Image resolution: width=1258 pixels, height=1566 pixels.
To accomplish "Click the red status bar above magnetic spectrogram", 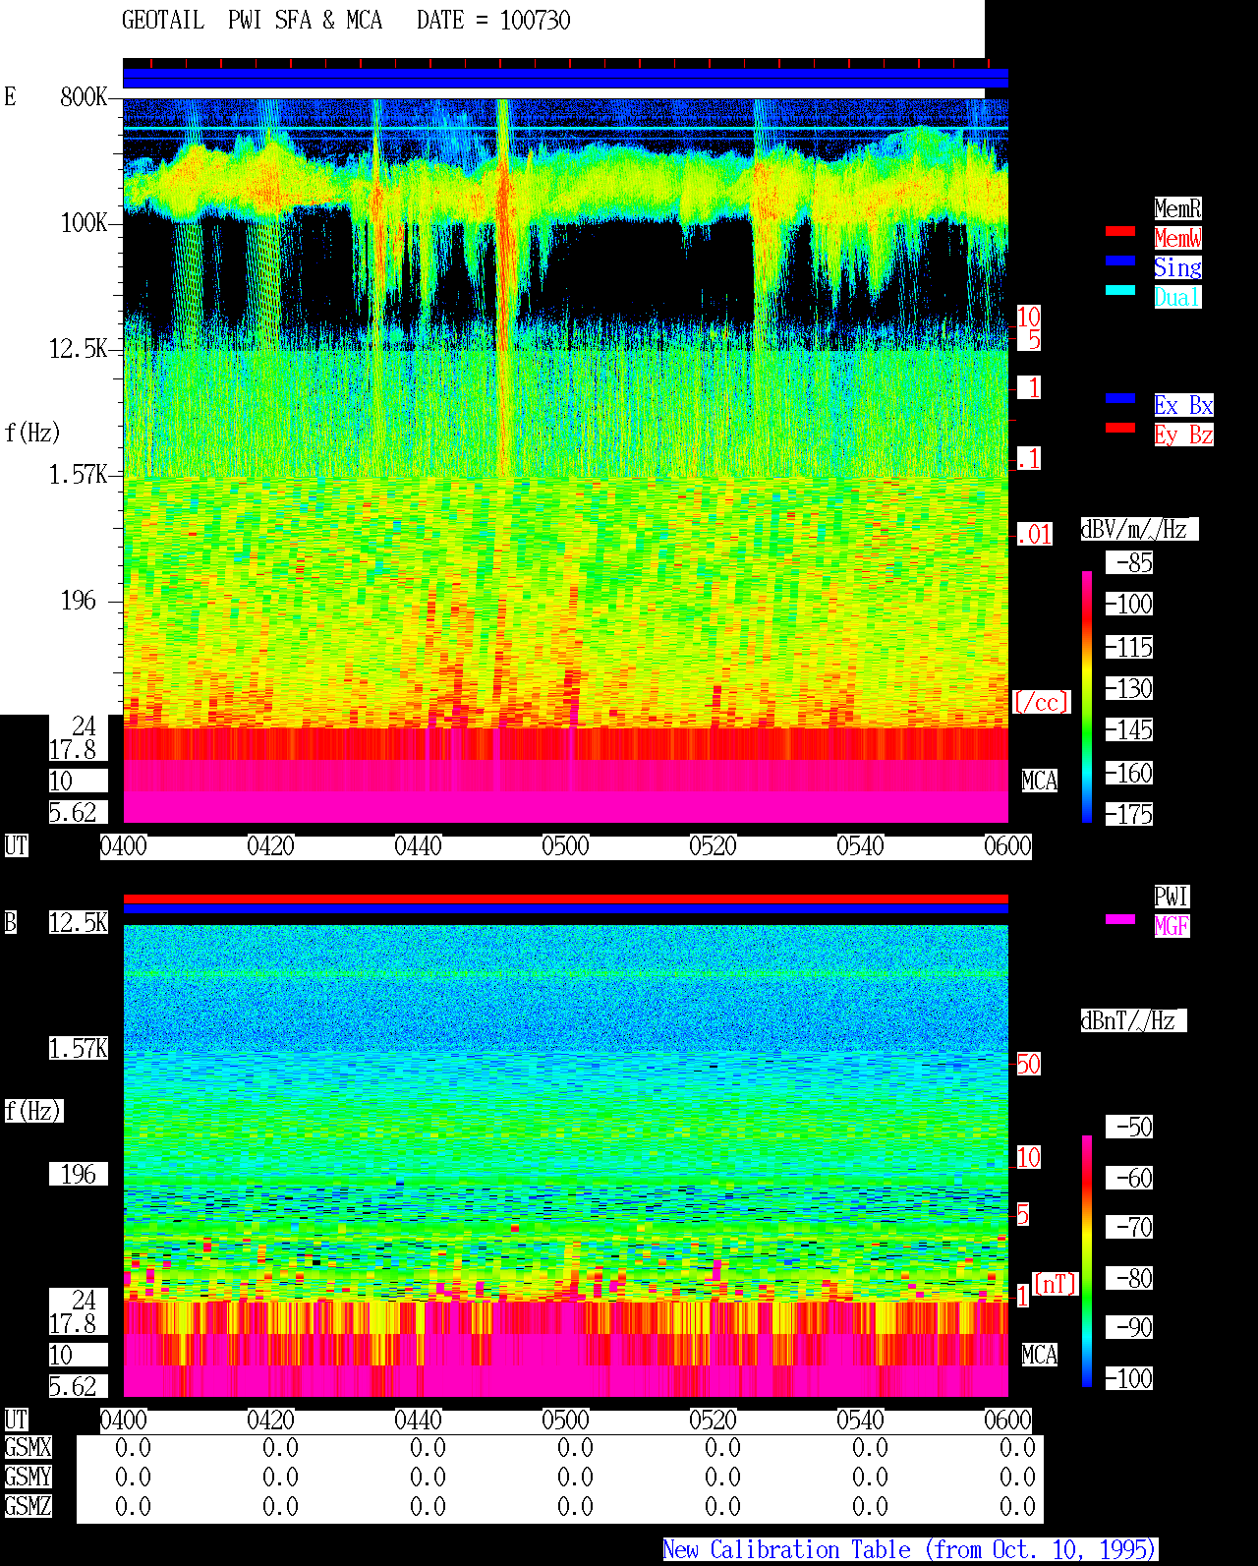I will pyautogui.click(x=565, y=899).
